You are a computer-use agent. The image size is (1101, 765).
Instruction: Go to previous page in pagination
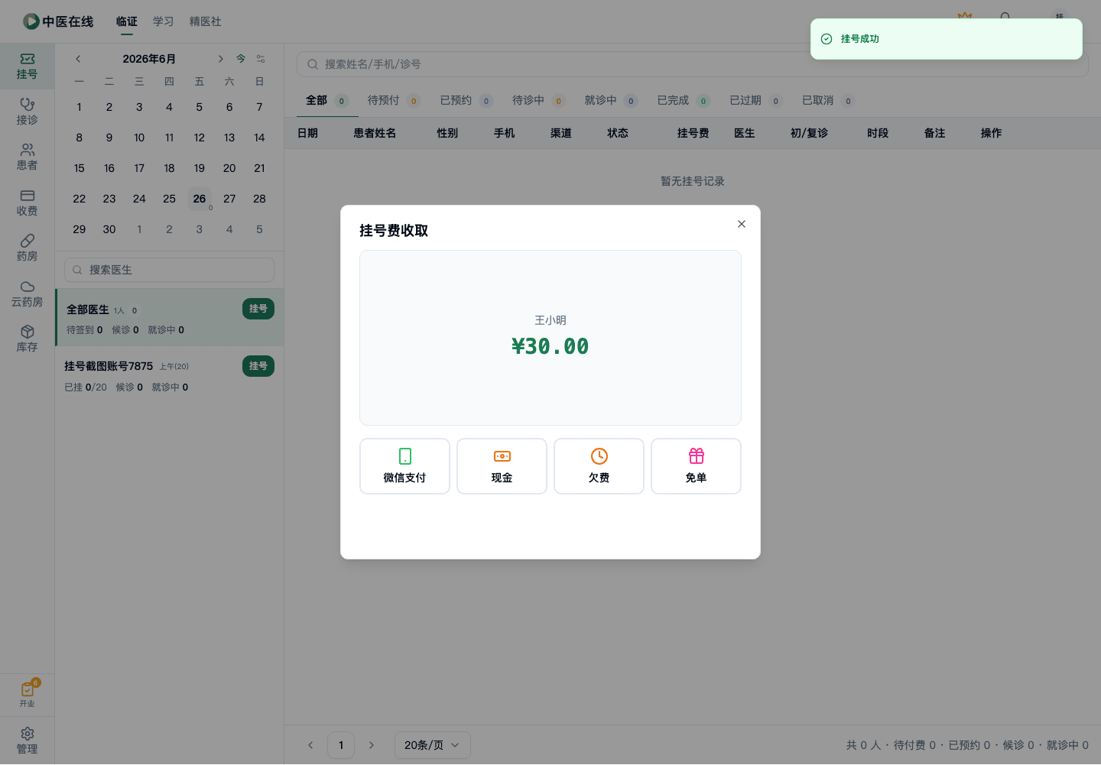tap(310, 745)
